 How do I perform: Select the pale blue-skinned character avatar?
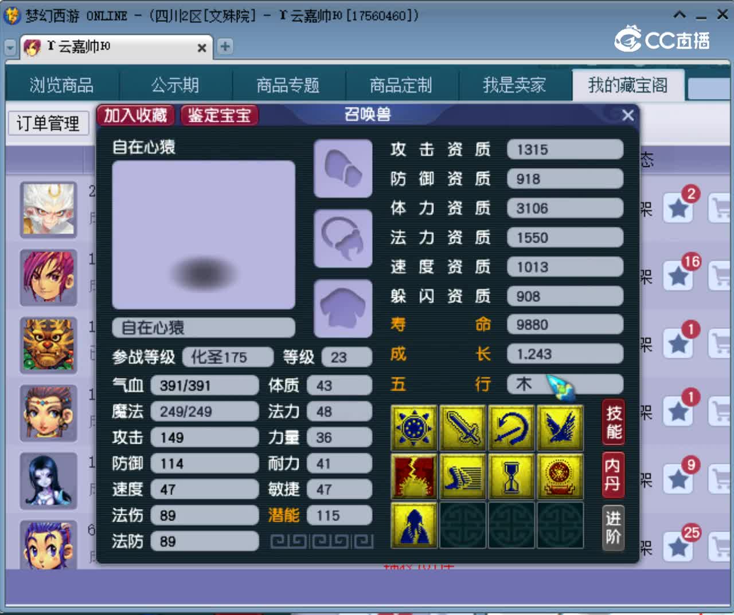(x=49, y=480)
